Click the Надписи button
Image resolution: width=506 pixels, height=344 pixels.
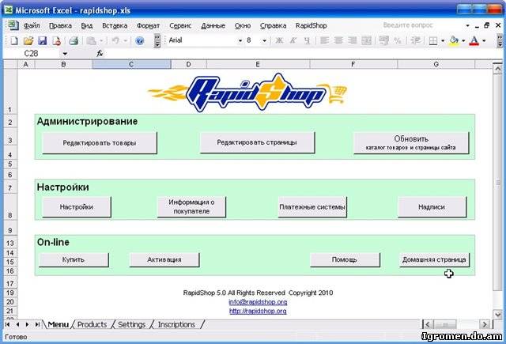click(x=432, y=207)
